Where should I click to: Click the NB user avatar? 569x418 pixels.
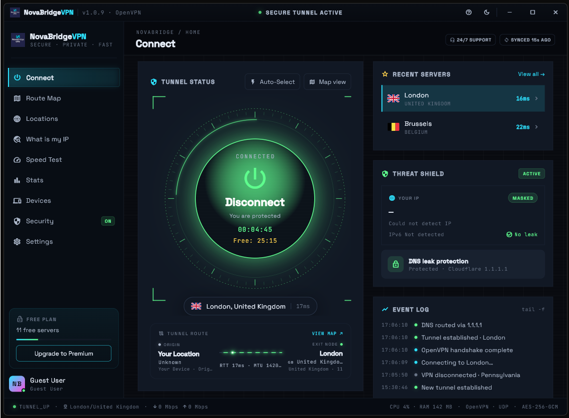(x=17, y=384)
